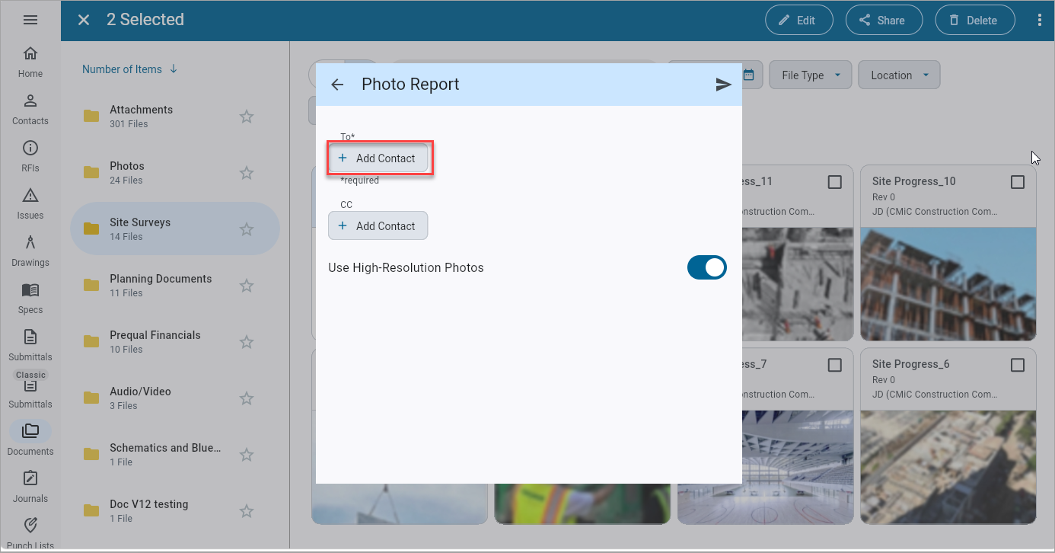Star the Prequal Financials folder

(x=247, y=342)
